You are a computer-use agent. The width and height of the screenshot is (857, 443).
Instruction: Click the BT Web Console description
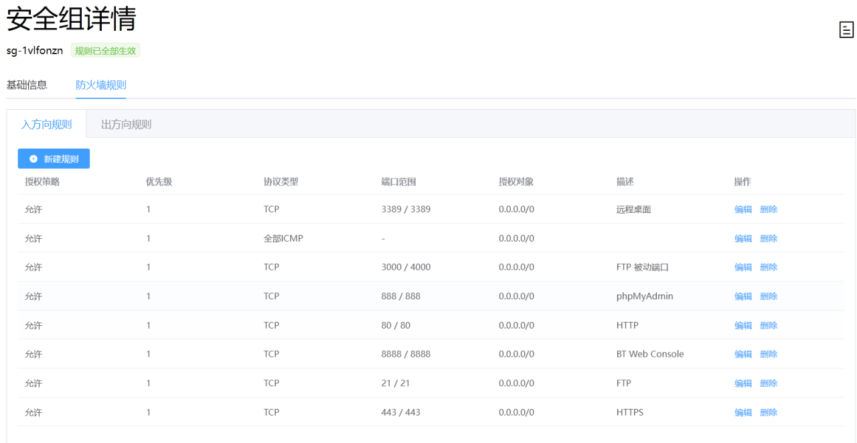pyautogui.click(x=650, y=354)
